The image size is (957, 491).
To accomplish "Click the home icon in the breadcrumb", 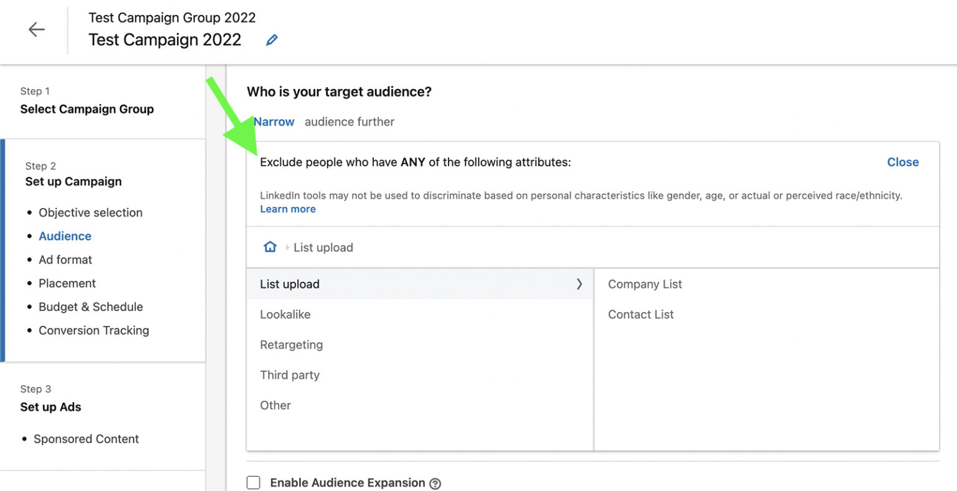I will 269,246.
